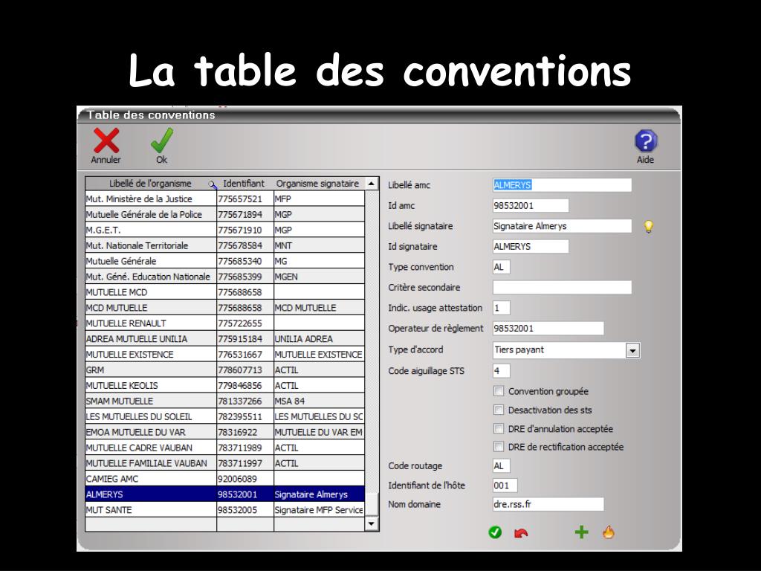This screenshot has width=761, height=571.
Task: Select the ADREA MUTUELLE UNILIA row
Action: [224, 338]
